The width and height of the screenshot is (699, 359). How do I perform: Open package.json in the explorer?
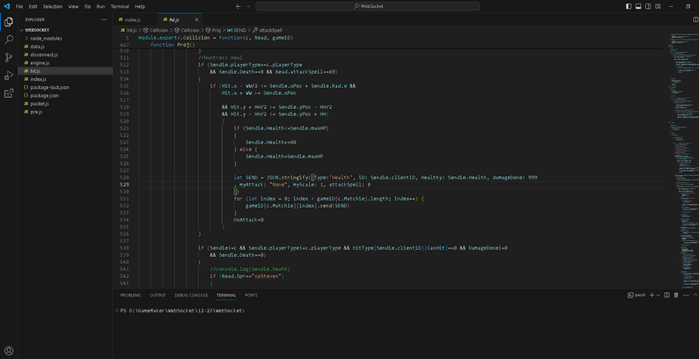[65, 95]
